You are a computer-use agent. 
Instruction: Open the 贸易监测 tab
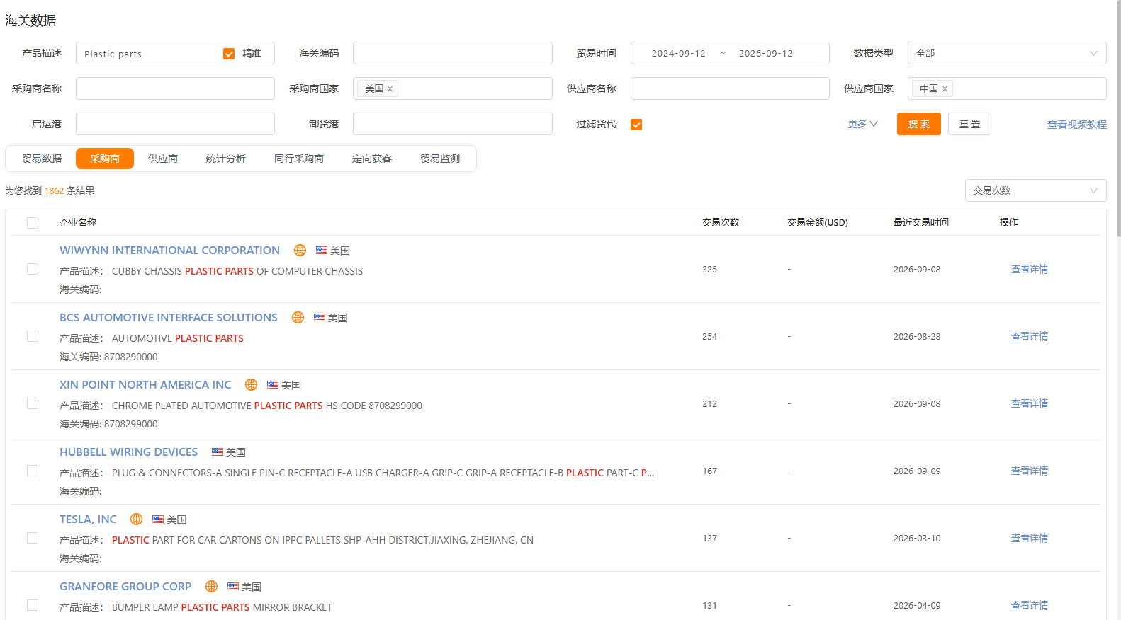(440, 159)
